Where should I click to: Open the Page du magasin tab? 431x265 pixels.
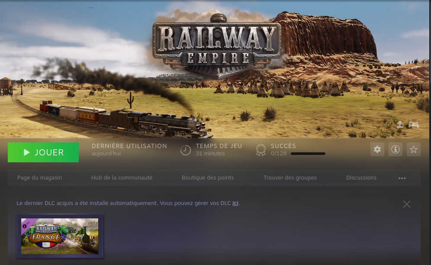point(39,177)
